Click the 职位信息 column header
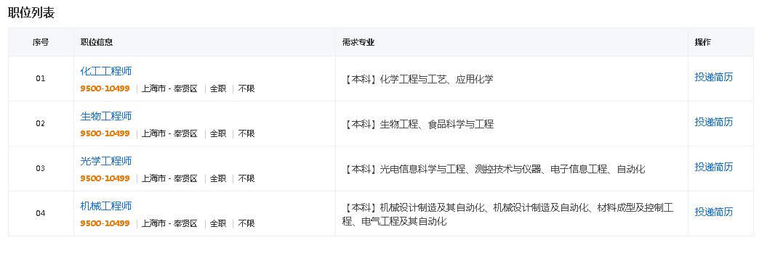This screenshot has width=759, height=261. click(x=96, y=42)
